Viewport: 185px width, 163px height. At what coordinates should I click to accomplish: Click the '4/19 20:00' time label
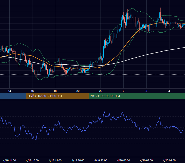pos(78,160)
